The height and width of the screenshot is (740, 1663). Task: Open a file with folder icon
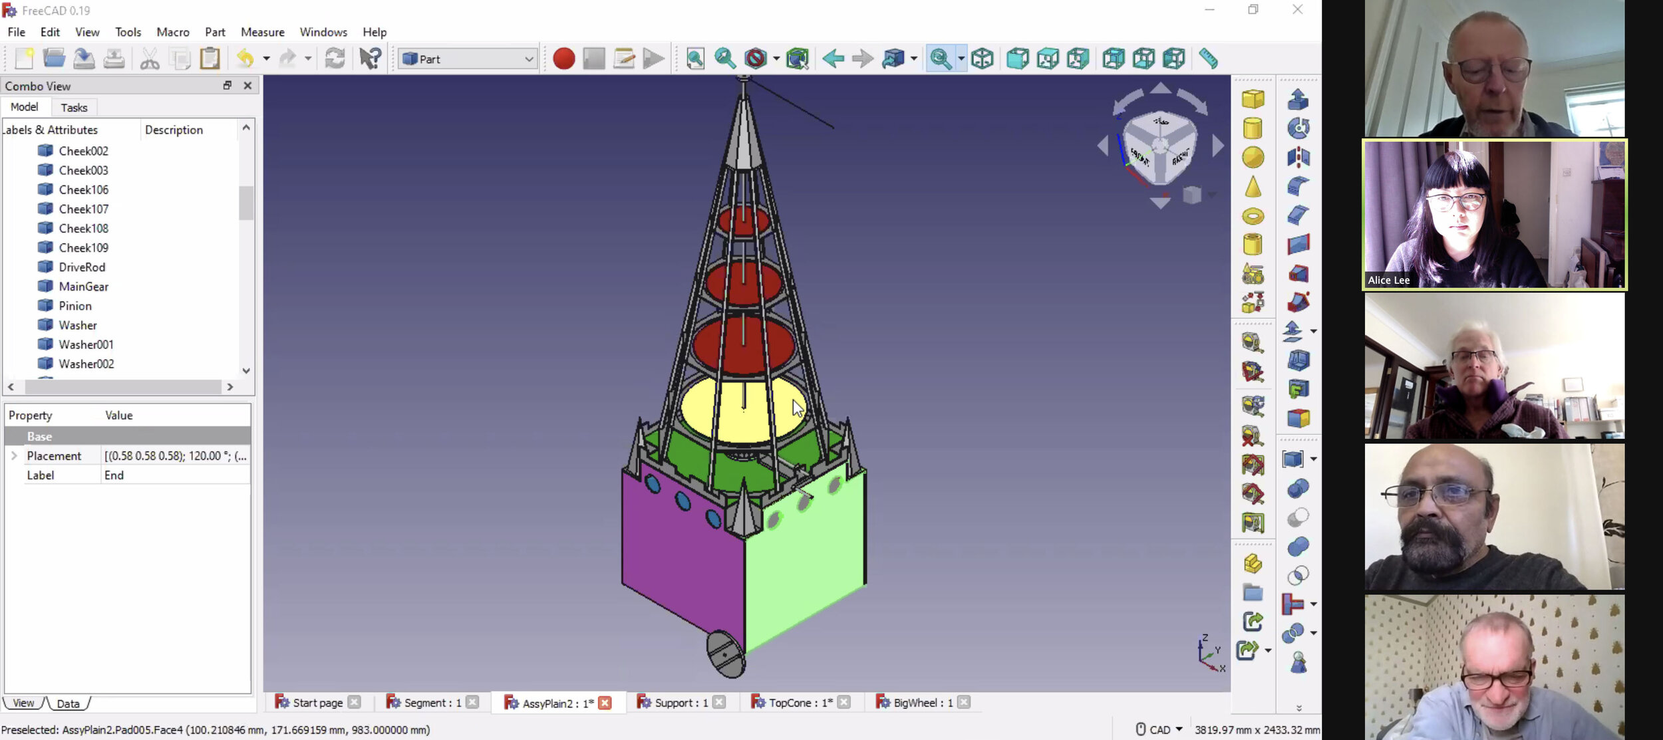[x=54, y=59]
